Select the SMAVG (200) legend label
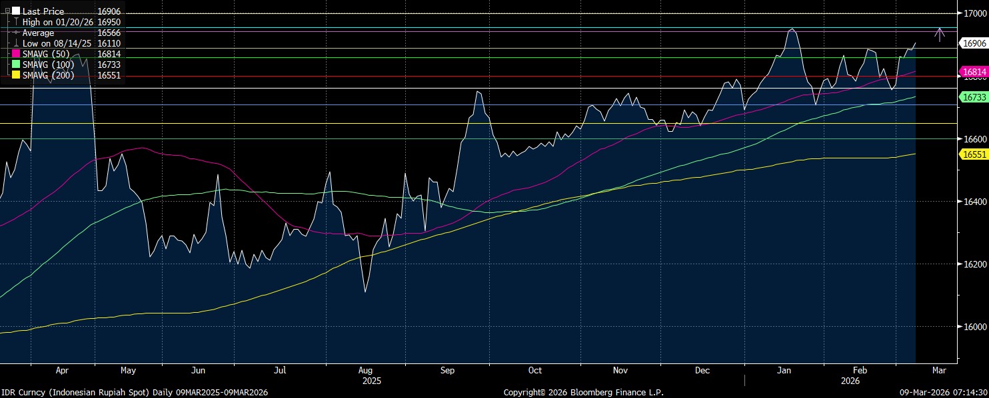This screenshot has height=398, width=989. (x=49, y=75)
